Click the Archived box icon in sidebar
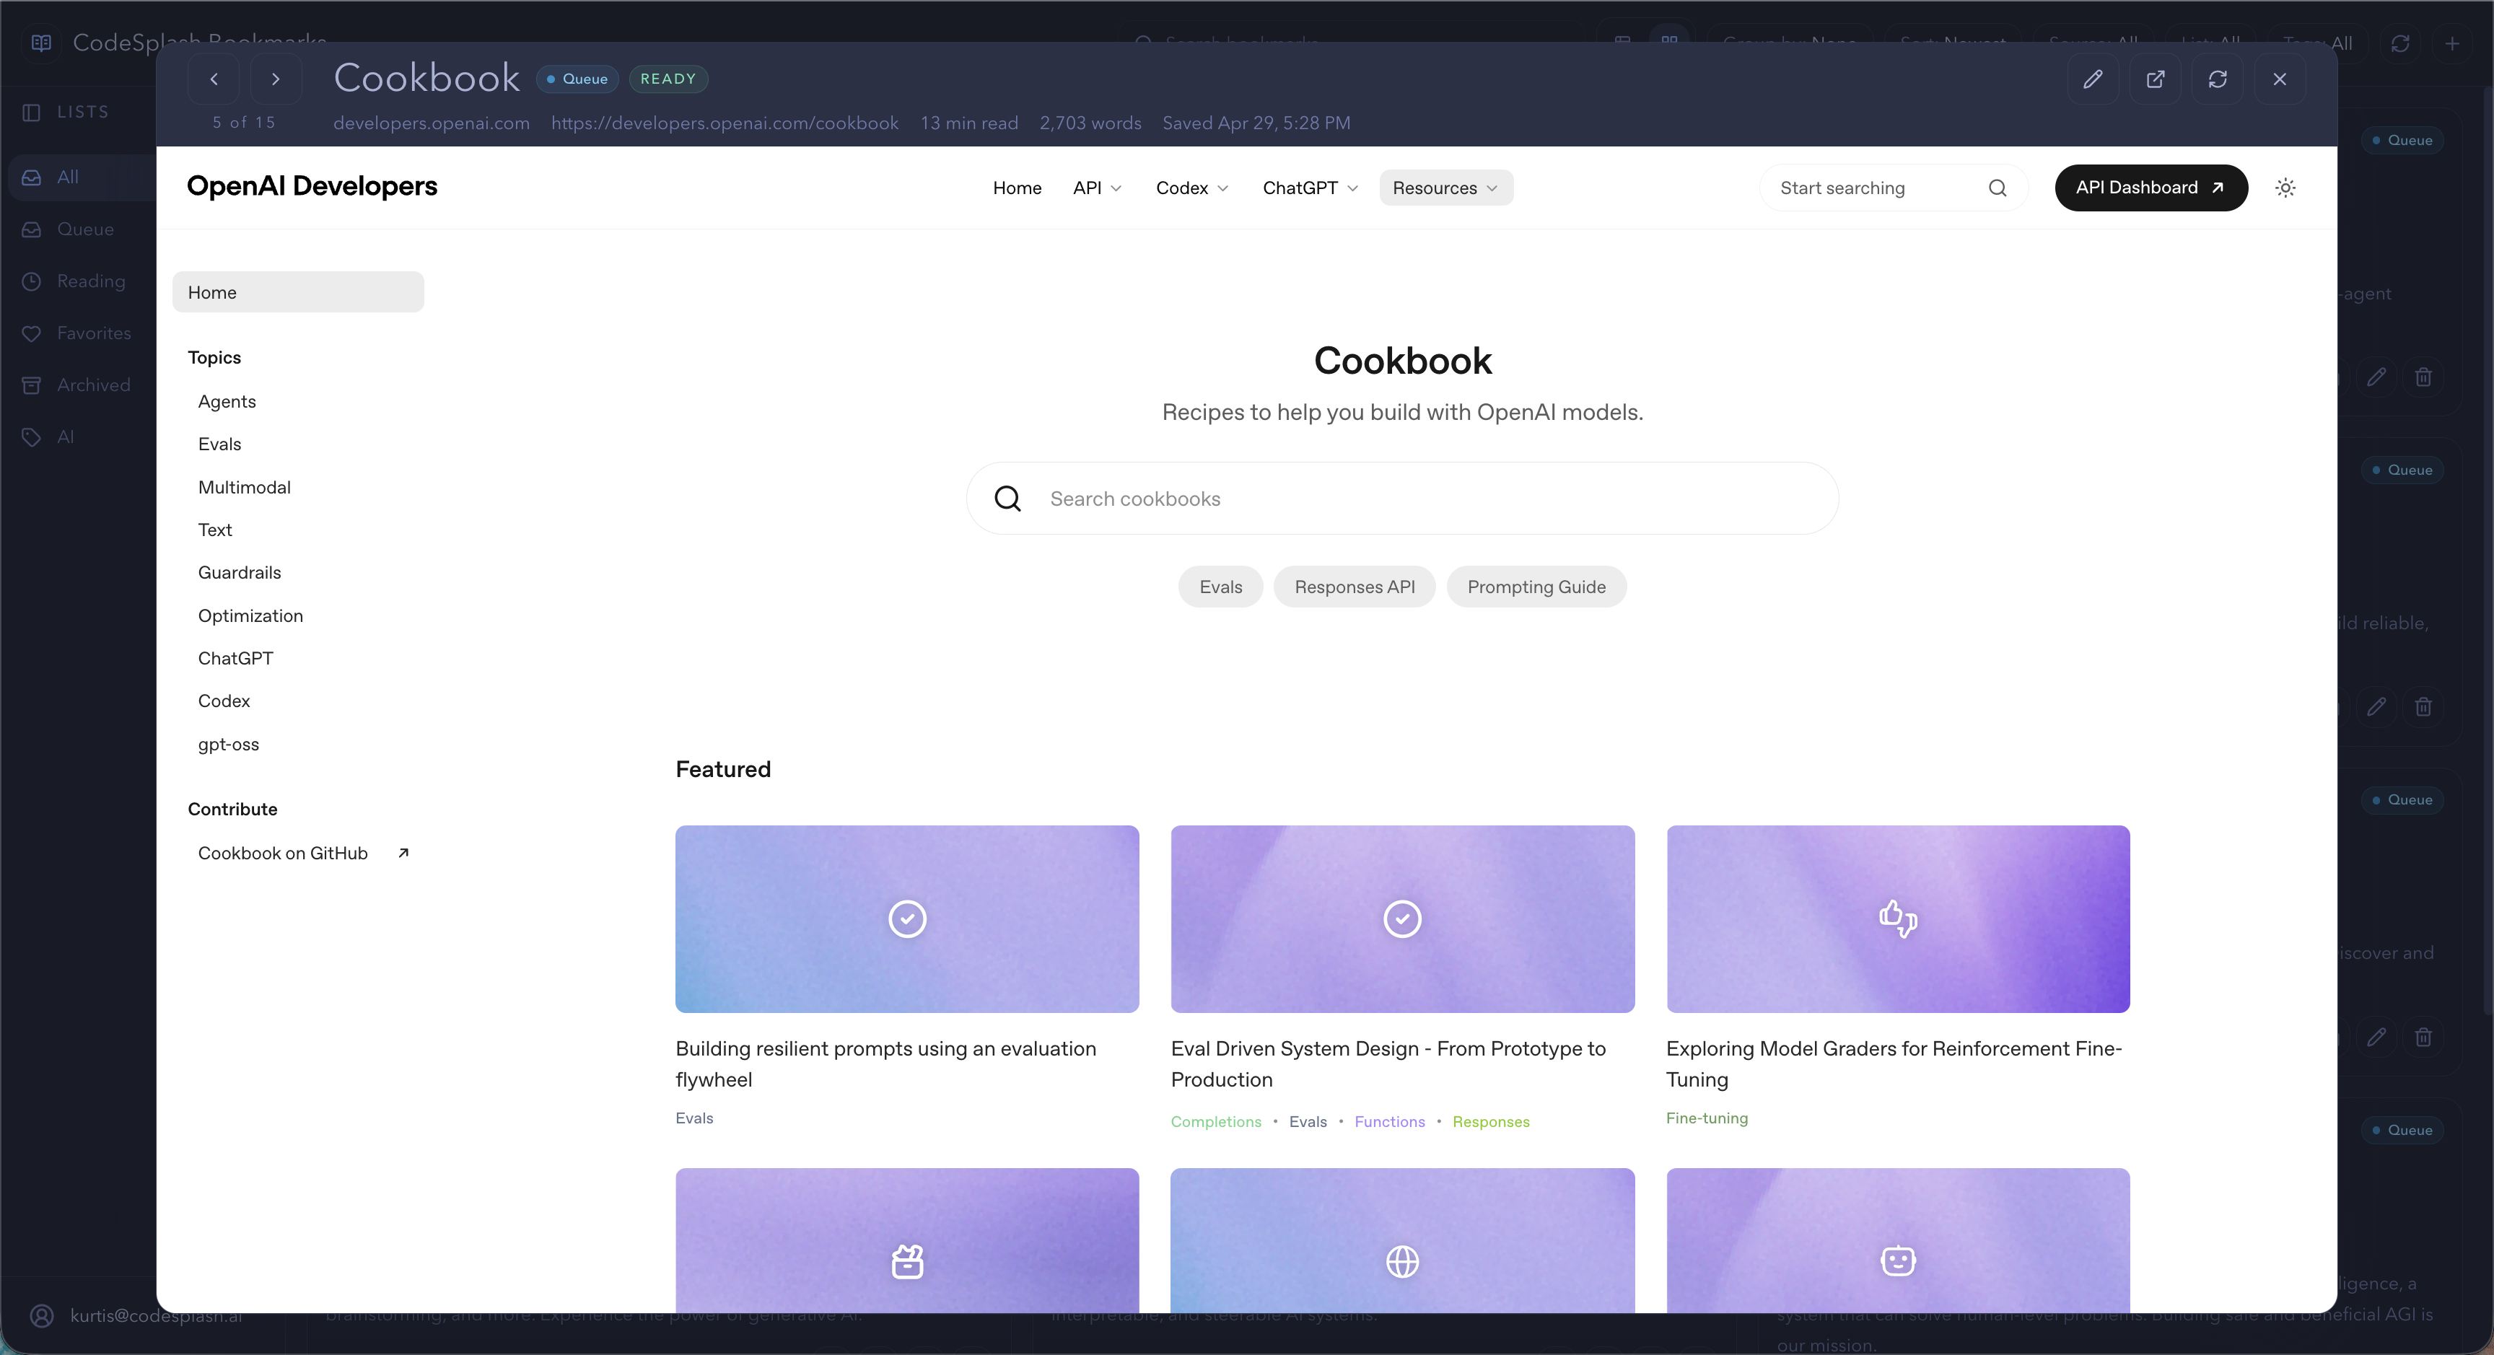Screen dimensions: 2494x1355 [x=32, y=385]
